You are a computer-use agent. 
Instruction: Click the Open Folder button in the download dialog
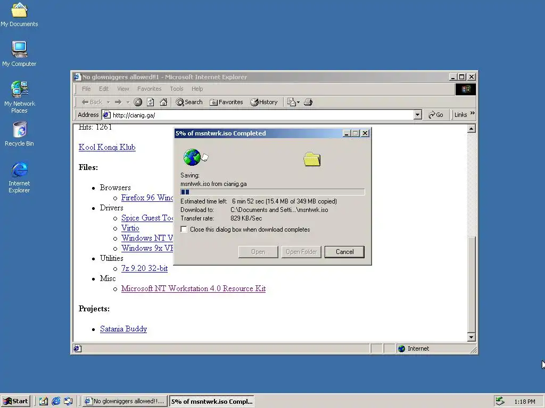pyautogui.click(x=301, y=252)
